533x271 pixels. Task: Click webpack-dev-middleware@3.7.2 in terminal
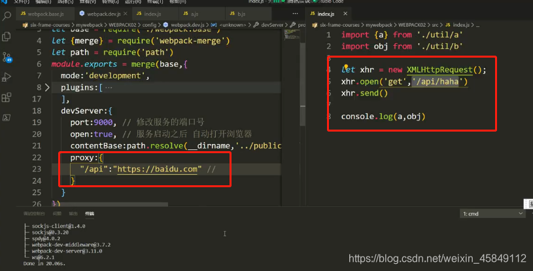coord(71,244)
